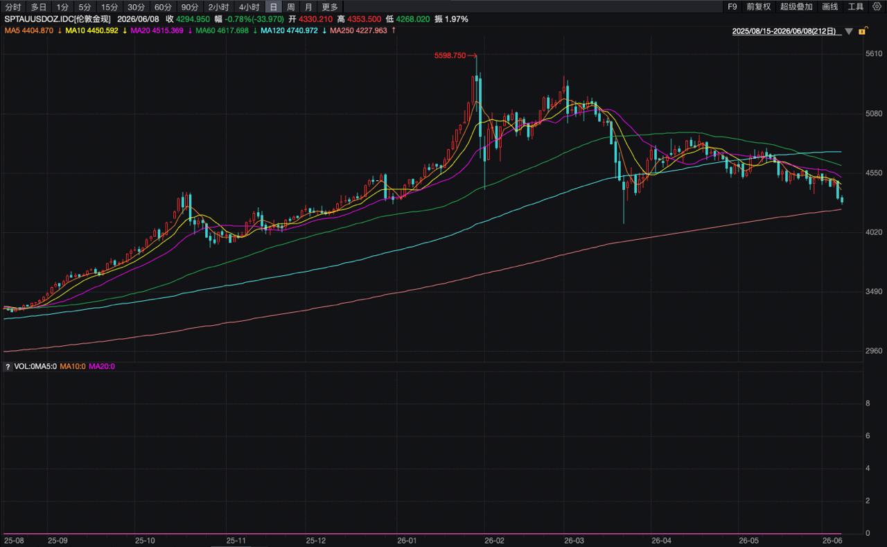The height and width of the screenshot is (547, 887).
Task: Click the VOL:0 volume indicator label
Action: coord(24,366)
